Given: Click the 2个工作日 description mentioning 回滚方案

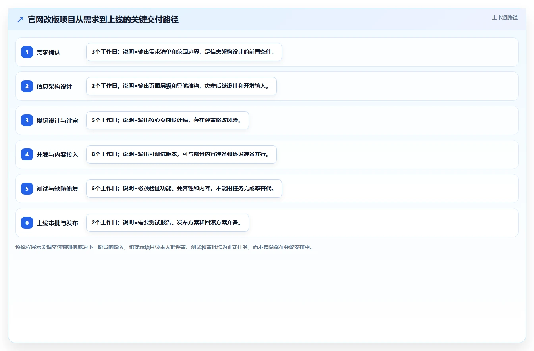Looking at the screenshot, I should pos(168,223).
